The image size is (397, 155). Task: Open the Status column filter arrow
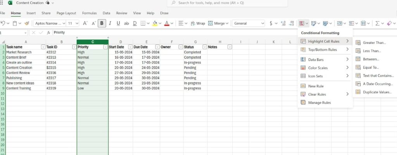coord(205,47)
